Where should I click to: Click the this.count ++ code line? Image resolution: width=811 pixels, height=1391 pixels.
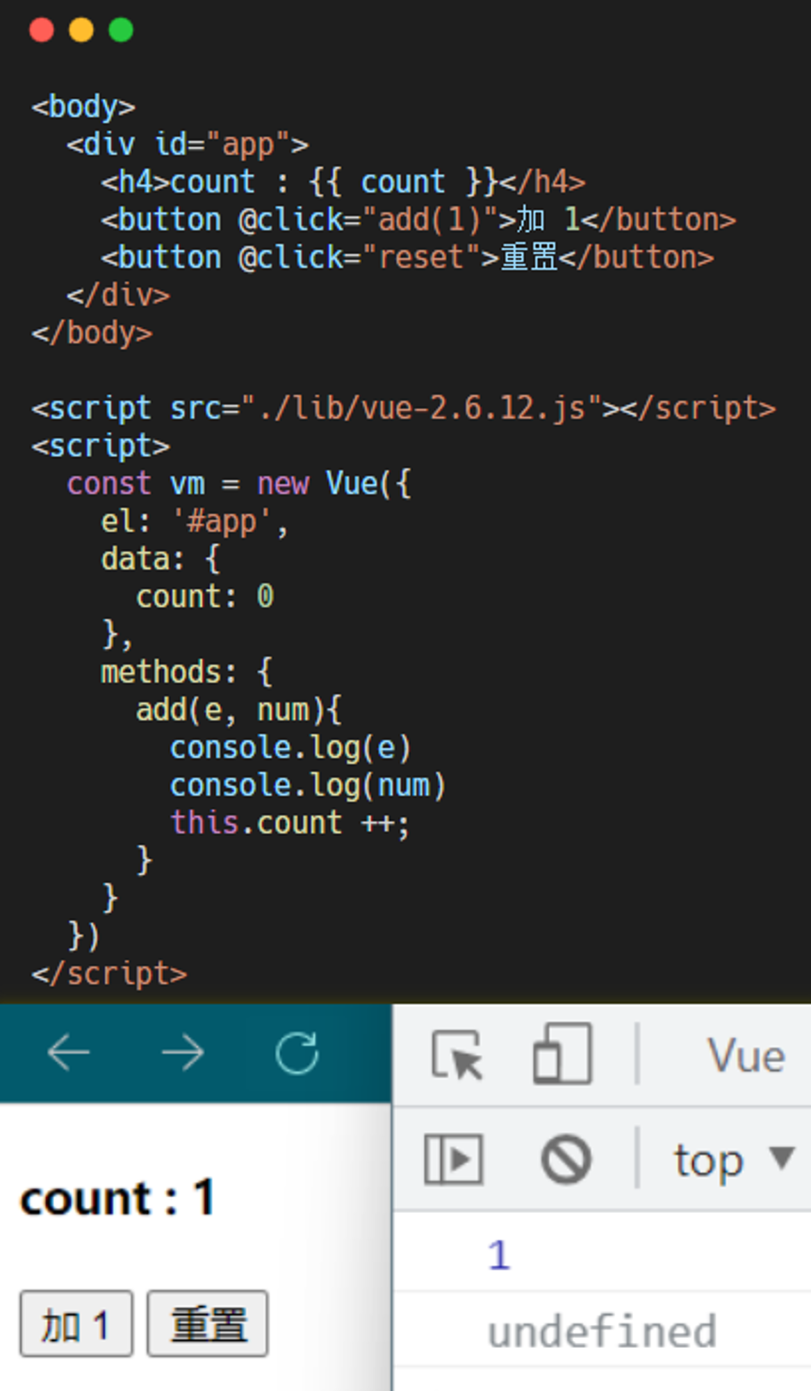click(290, 823)
